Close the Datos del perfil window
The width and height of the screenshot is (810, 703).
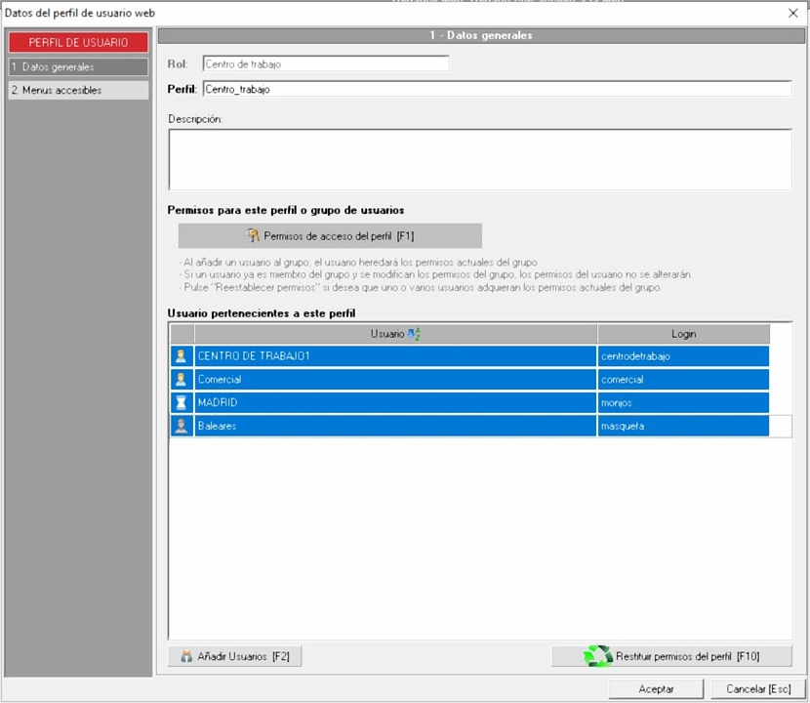pos(792,13)
